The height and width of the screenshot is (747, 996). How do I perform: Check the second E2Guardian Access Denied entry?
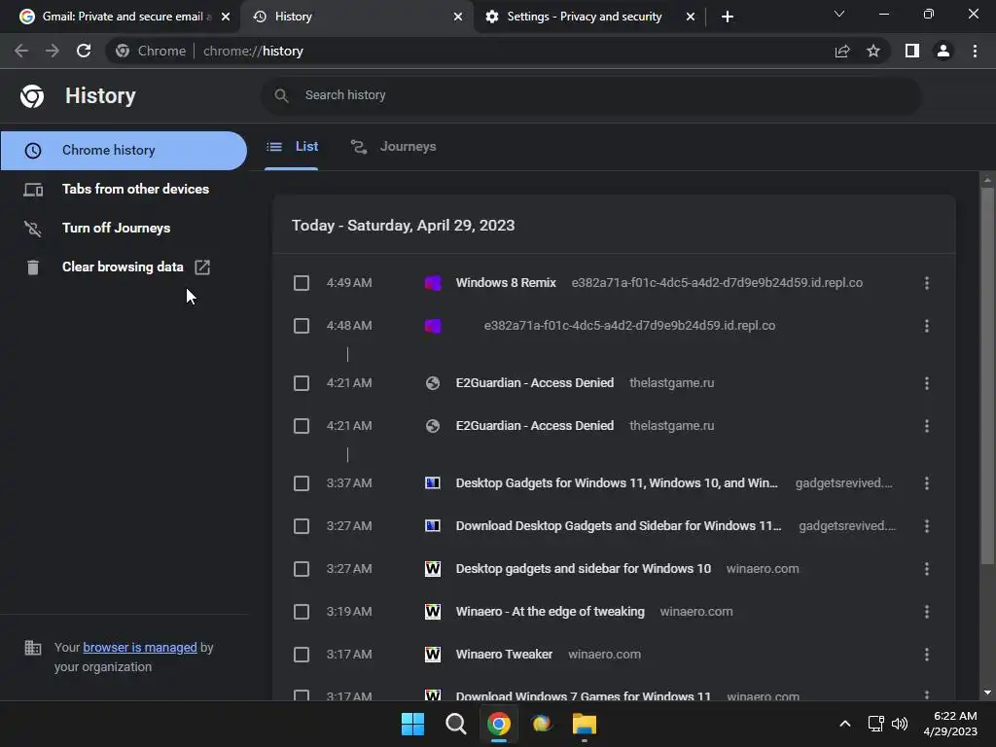coord(302,426)
